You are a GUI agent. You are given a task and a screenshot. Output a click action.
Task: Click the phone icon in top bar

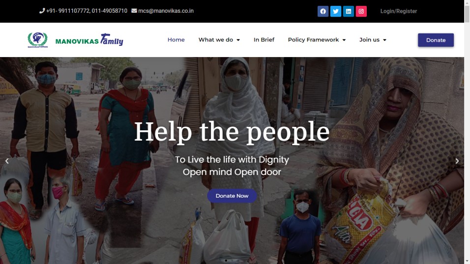(42, 11)
